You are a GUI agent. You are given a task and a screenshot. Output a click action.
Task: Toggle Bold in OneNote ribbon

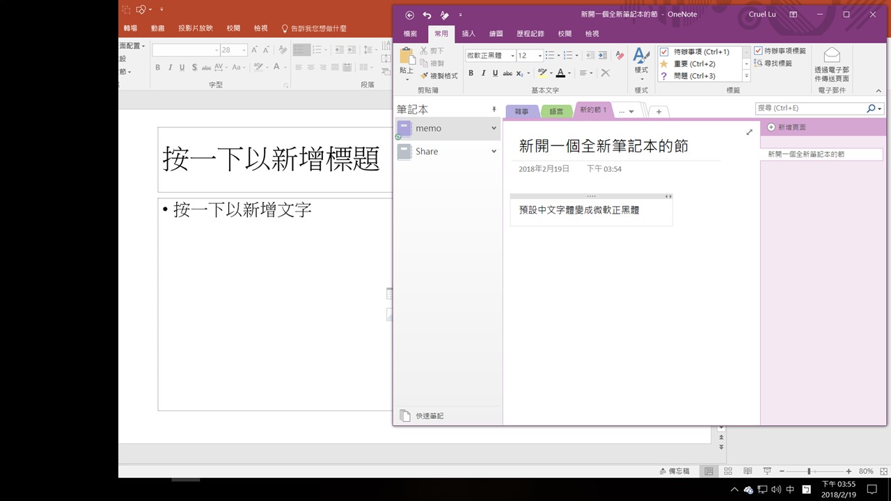(x=471, y=73)
